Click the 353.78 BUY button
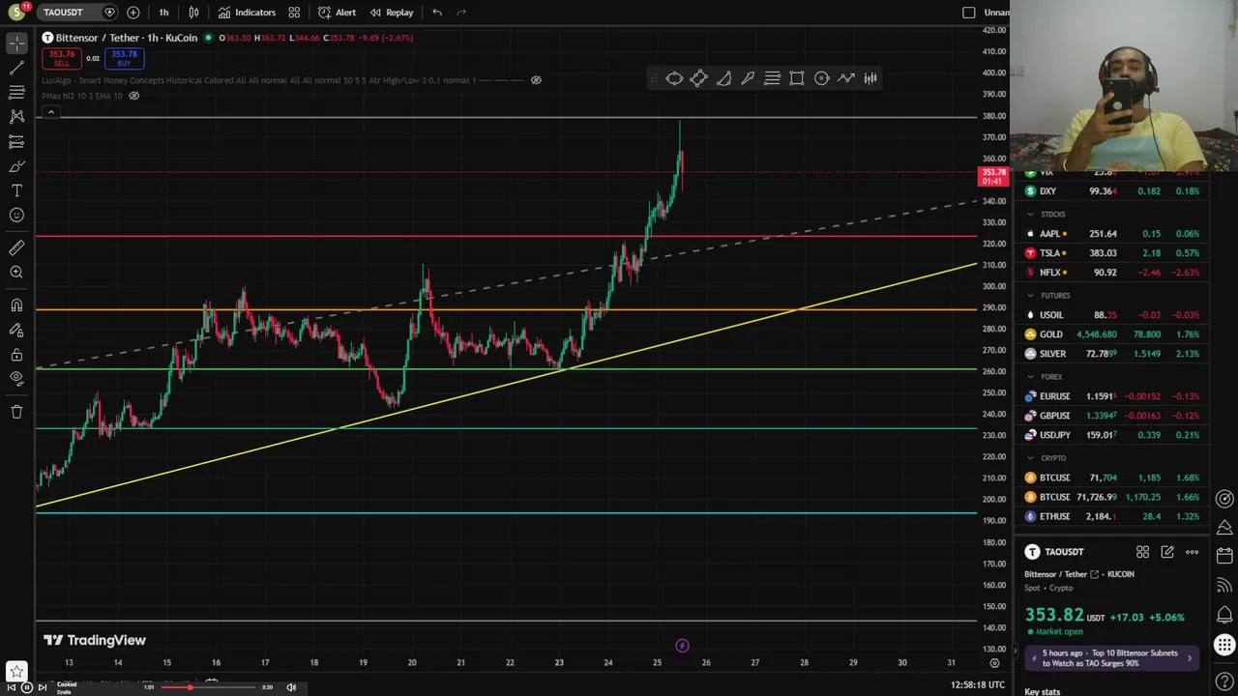This screenshot has height=696, width=1238. [x=124, y=58]
